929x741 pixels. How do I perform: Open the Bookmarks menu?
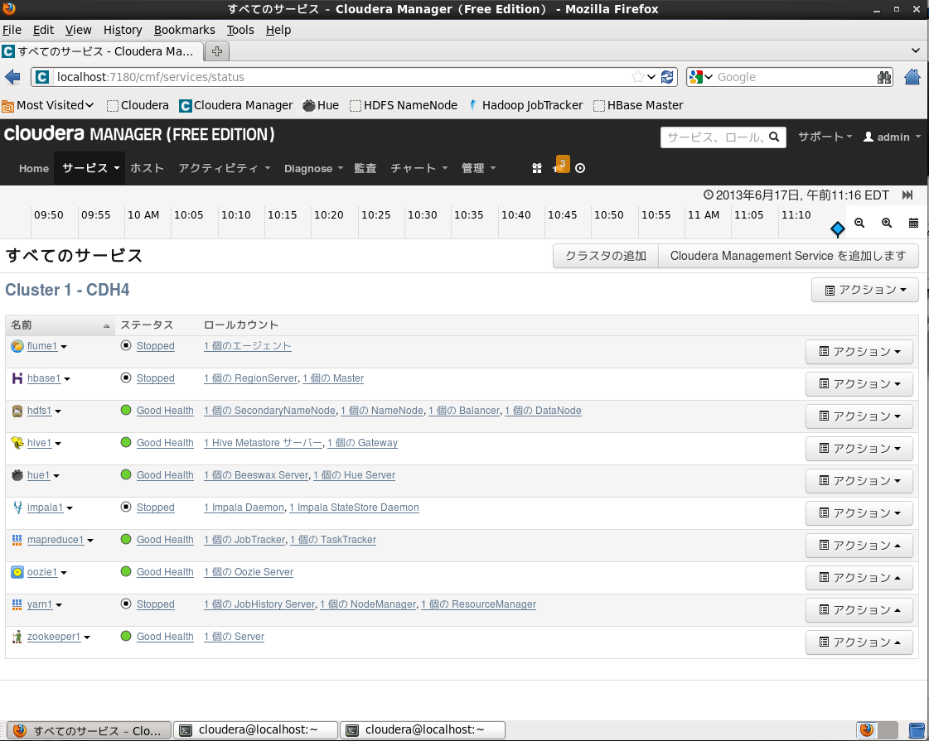(x=184, y=30)
